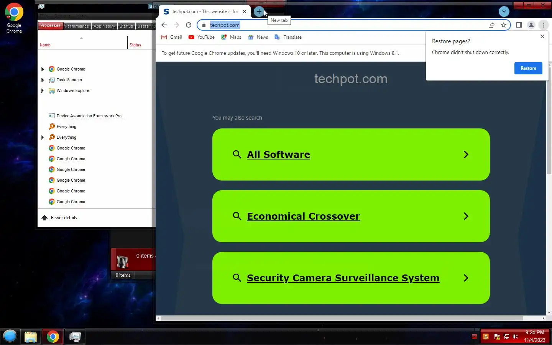
Task: Click the magnifier icon beside All Software
Action: [237, 154]
